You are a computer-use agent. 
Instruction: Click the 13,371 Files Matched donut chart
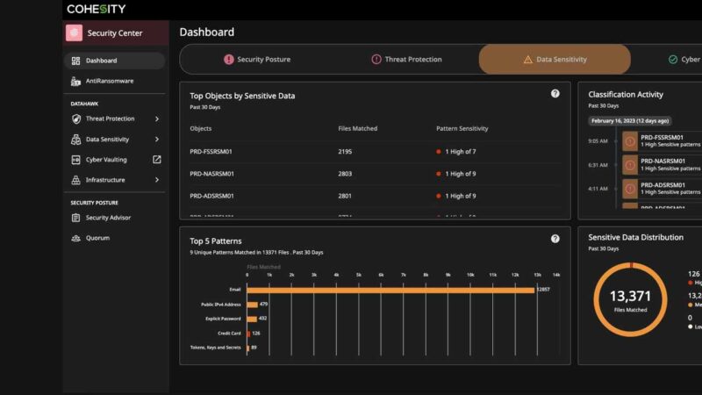coord(629,299)
